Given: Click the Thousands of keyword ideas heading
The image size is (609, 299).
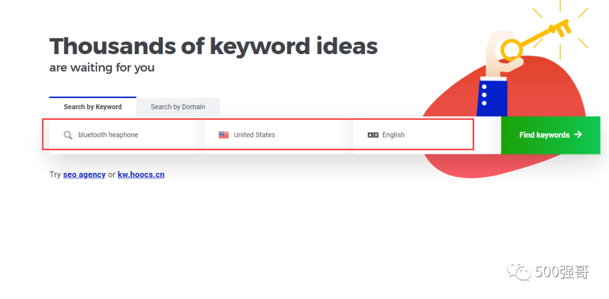Looking at the screenshot, I should coord(213,46).
